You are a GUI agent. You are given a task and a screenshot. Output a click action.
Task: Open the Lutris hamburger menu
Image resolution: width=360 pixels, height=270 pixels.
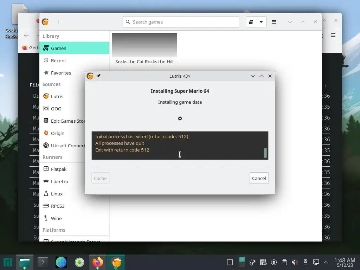pyautogui.click(x=274, y=22)
